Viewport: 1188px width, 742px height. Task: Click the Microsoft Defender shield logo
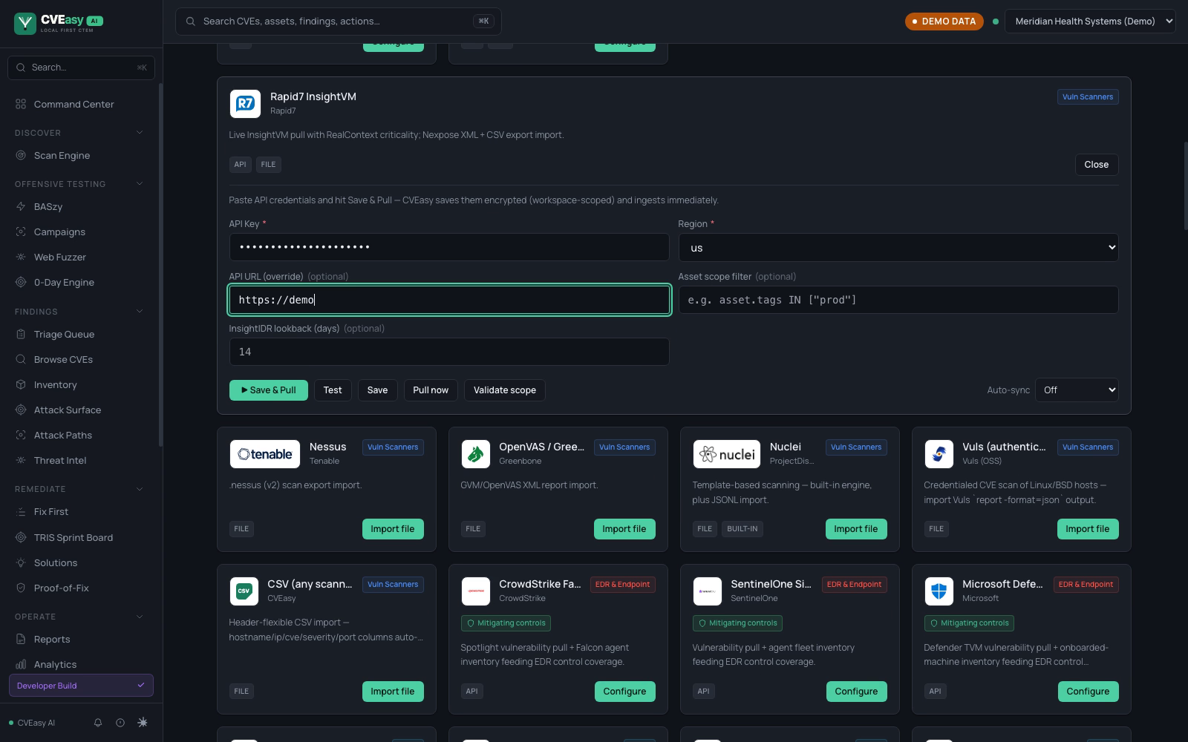pos(939,591)
